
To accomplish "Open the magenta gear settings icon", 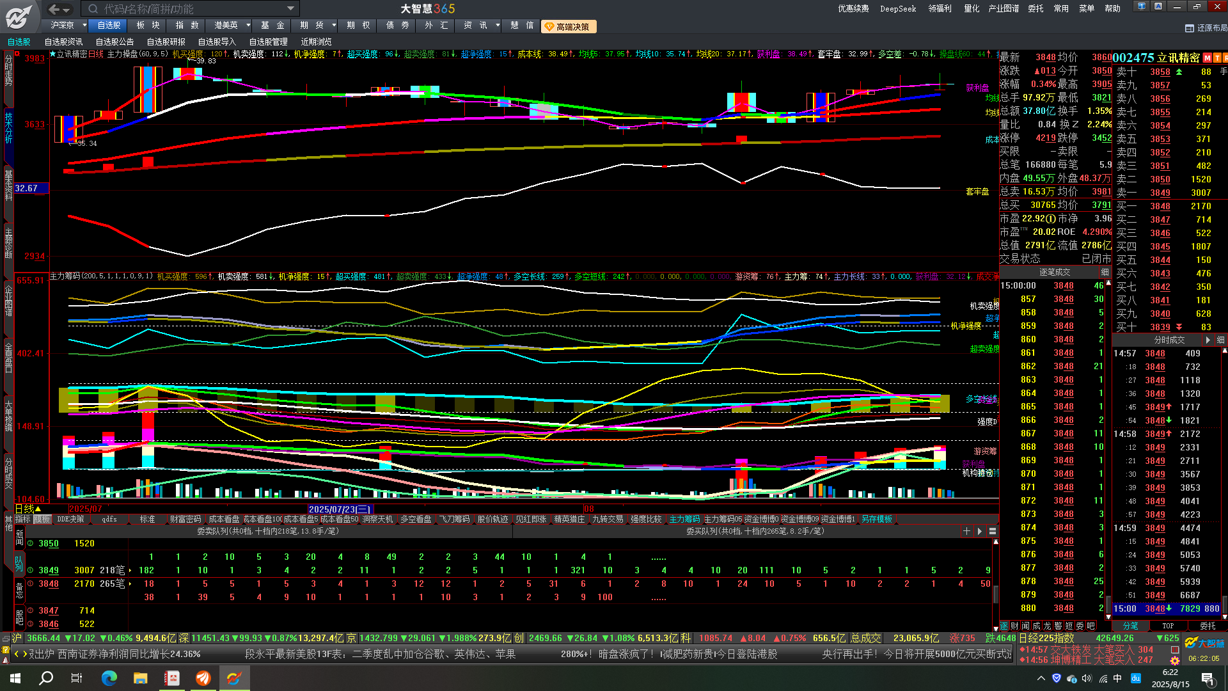I will pyautogui.click(x=1174, y=660).
